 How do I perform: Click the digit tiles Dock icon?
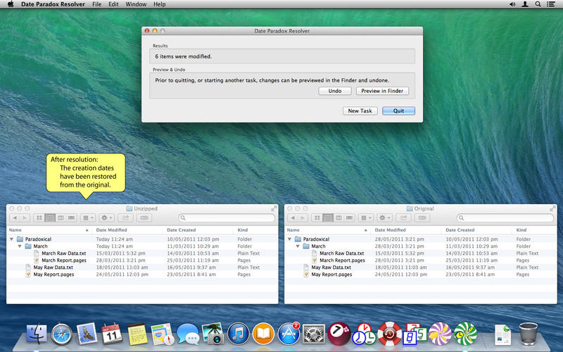coord(415,334)
